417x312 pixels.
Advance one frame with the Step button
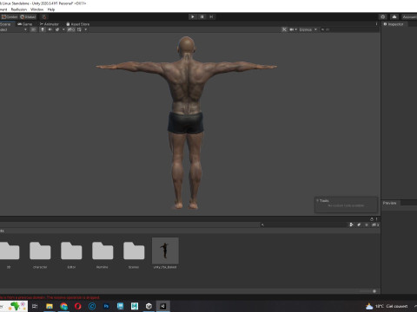[211, 16]
